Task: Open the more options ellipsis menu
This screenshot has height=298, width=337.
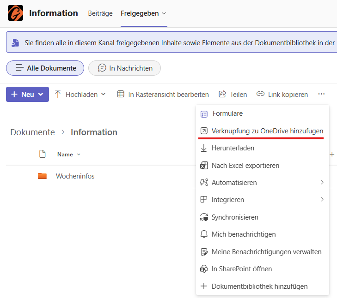Action: tap(321, 94)
